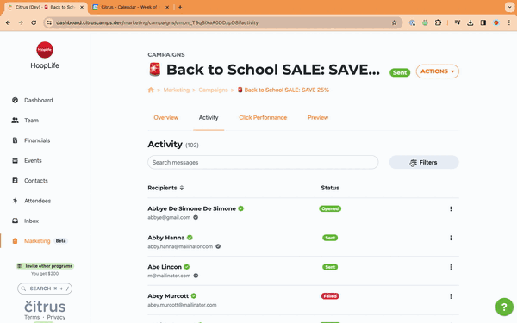
Task: Click the HoopLife logo
Action: 45,50
